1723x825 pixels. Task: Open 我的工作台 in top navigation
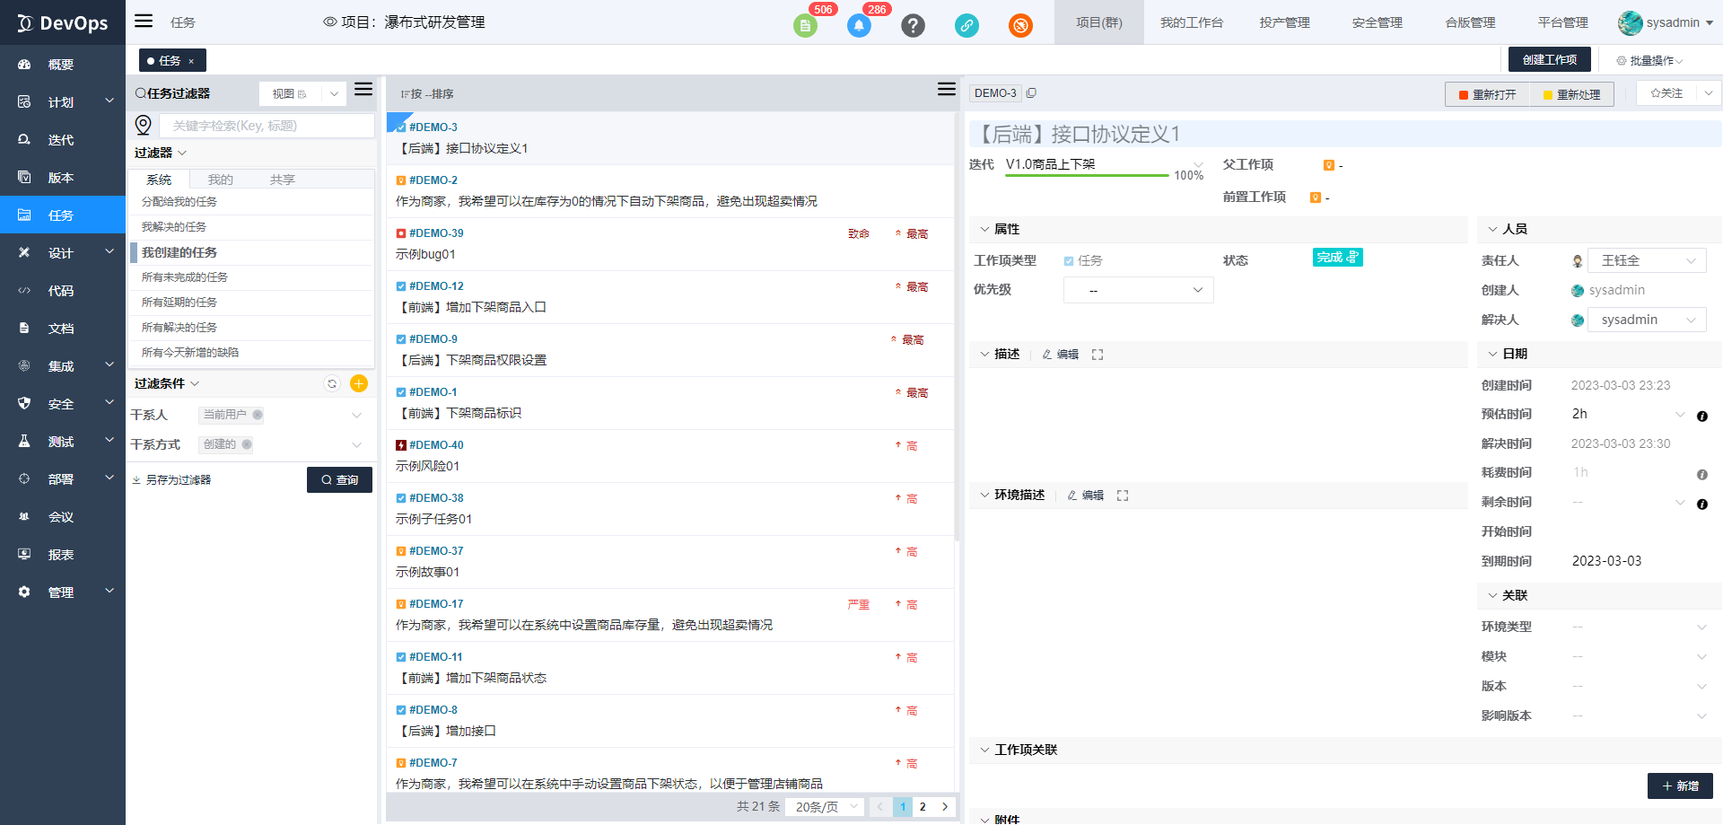coord(1191,22)
